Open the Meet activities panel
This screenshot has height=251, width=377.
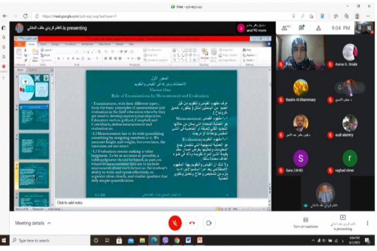[319, 28]
